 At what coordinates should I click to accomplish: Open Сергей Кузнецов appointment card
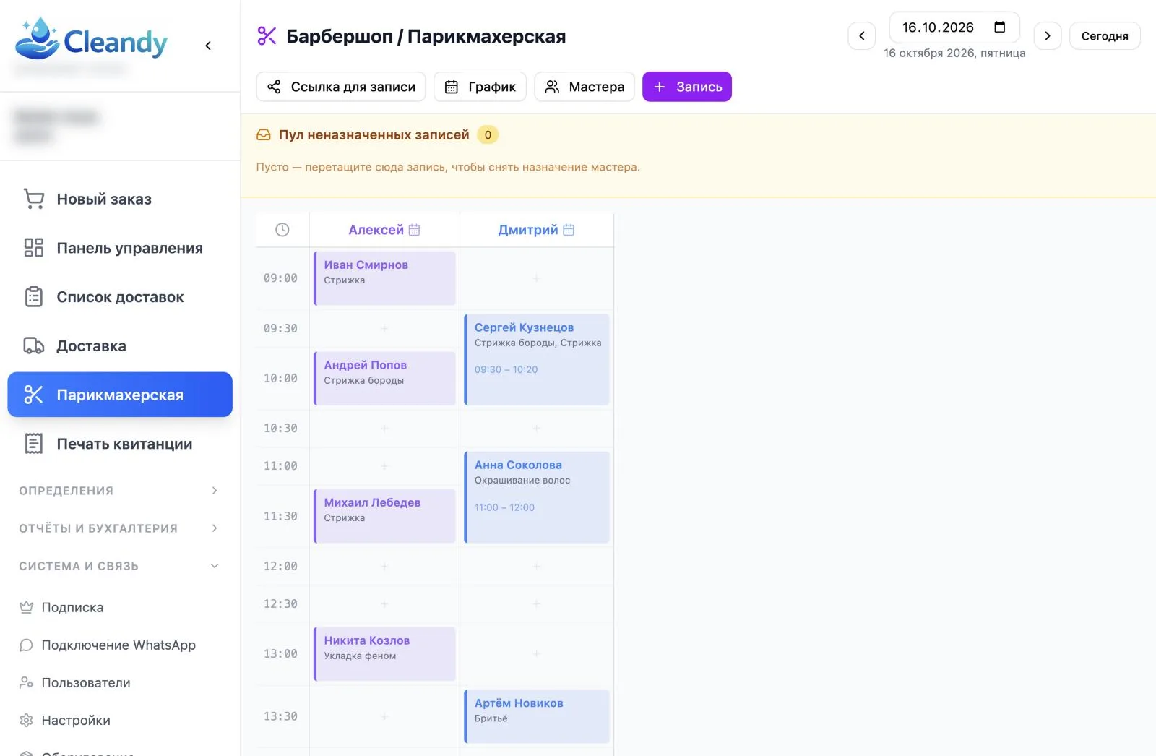point(537,359)
